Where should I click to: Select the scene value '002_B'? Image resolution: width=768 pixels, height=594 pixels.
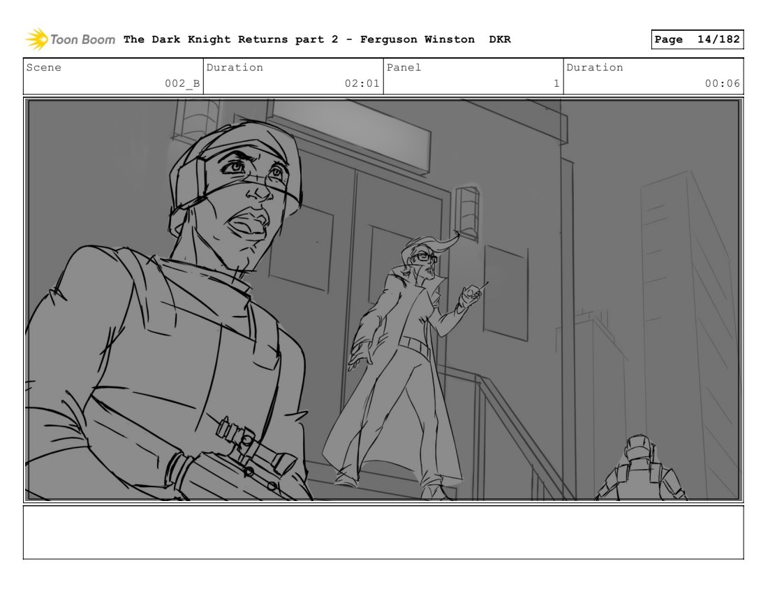[182, 83]
